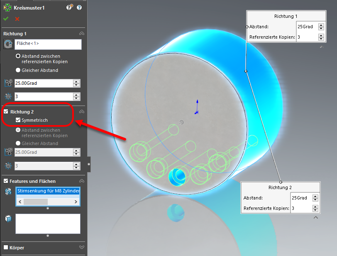Uncheck the Richtung 2 checkbox
Screen dimensions: 337x256
pos(6,112)
